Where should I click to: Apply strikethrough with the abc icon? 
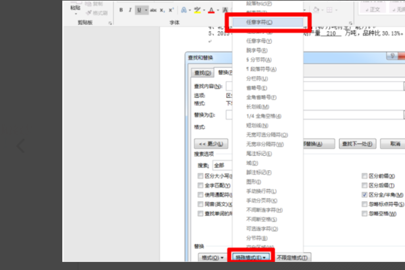click(153, 10)
